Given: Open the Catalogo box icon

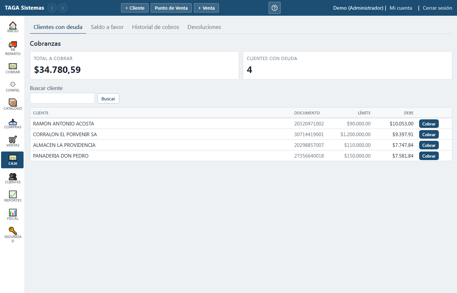Looking at the screenshot, I should [12, 105].
